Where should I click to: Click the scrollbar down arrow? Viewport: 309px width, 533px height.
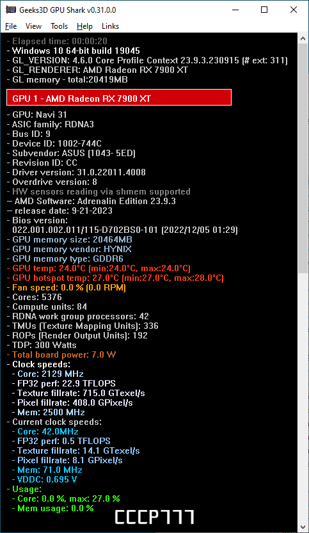click(x=303, y=527)
